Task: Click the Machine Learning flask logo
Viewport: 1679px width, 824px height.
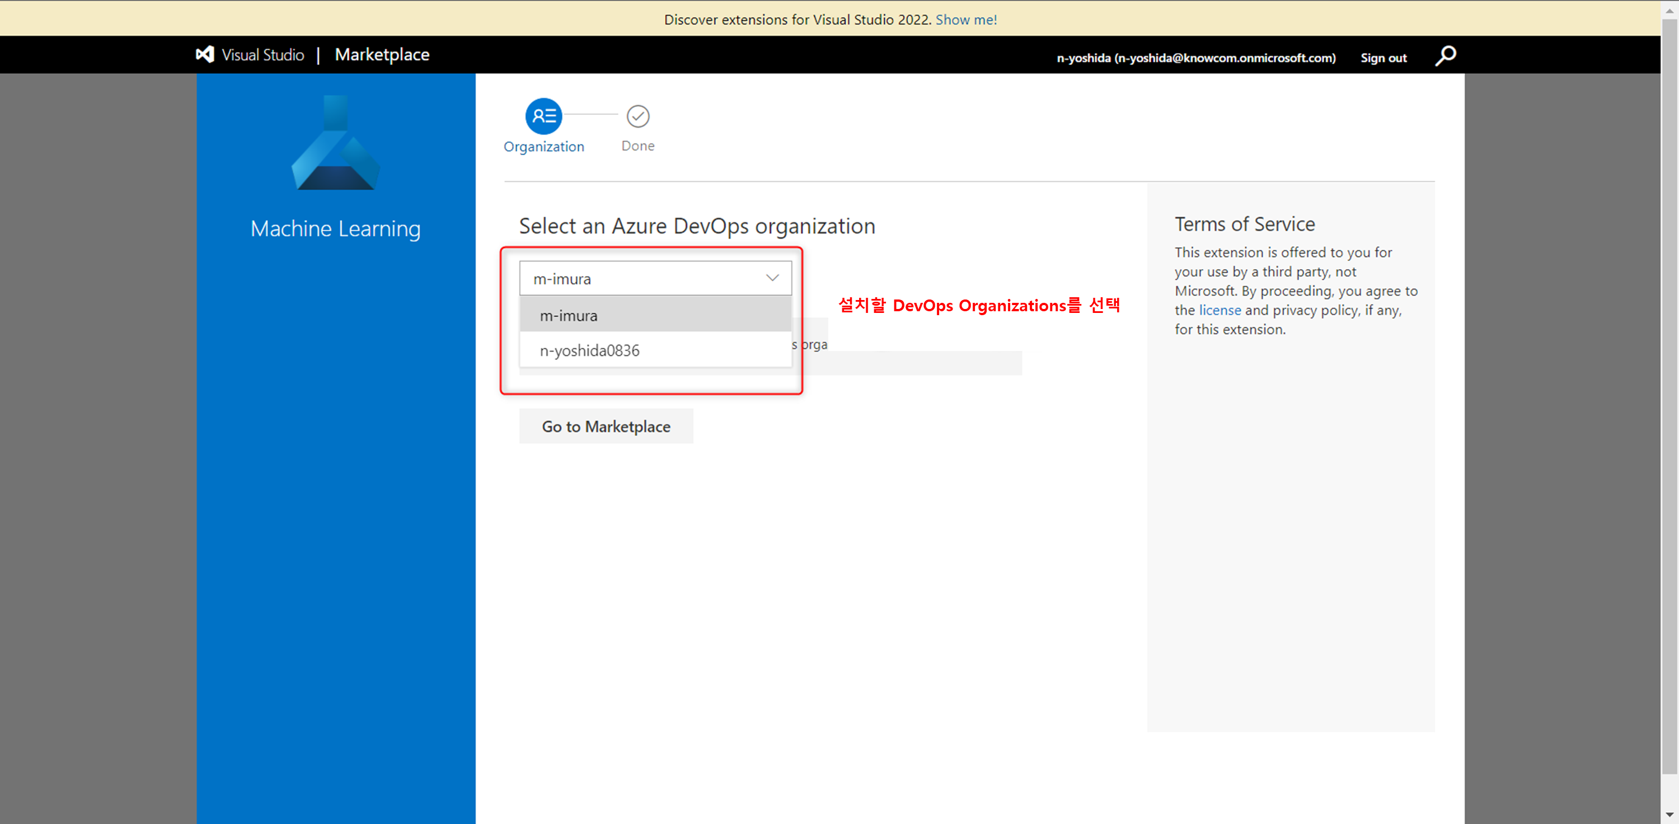Action: (335, 143)
